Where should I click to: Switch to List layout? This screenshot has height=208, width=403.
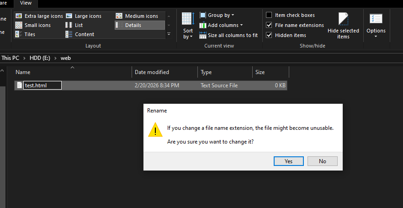pyautogui.click(x=74, y=25)
